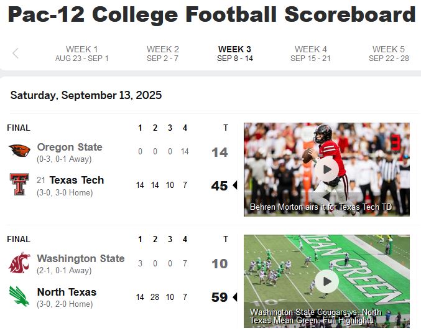Switch to Week 5 Sep 22 - 28
Viewport: 421px width, 333px height.
coord(389,54)
